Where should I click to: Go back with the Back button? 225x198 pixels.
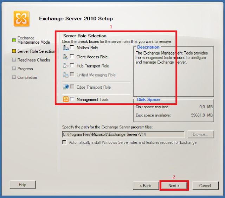coord(146,186)
